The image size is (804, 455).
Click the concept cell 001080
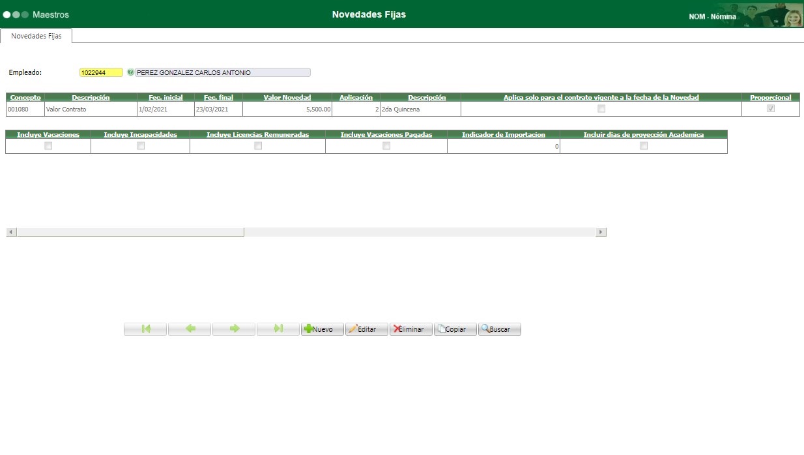(x=25, y=110)
